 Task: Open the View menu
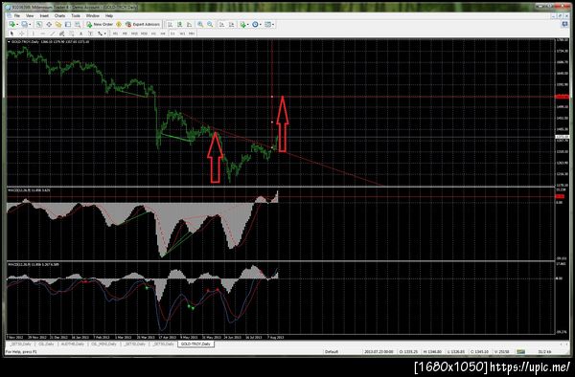(30, 15)
